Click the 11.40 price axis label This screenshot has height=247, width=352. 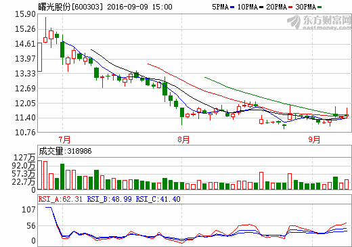pos(25,118)
